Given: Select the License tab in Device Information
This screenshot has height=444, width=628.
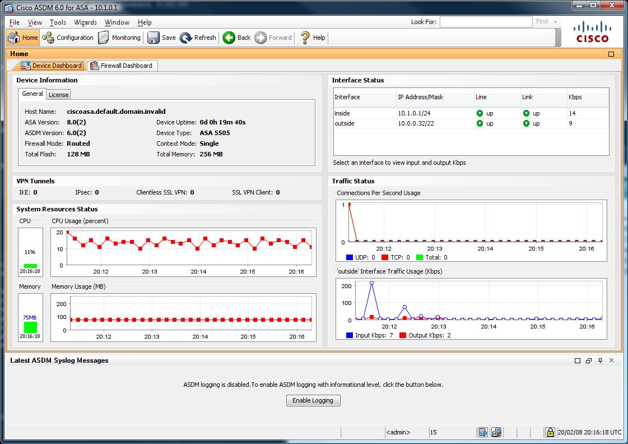Looking at the screenshot, I should pyautogui.click(x=58, y=95).
